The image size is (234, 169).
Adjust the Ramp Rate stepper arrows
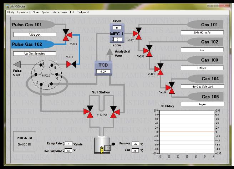63,144
